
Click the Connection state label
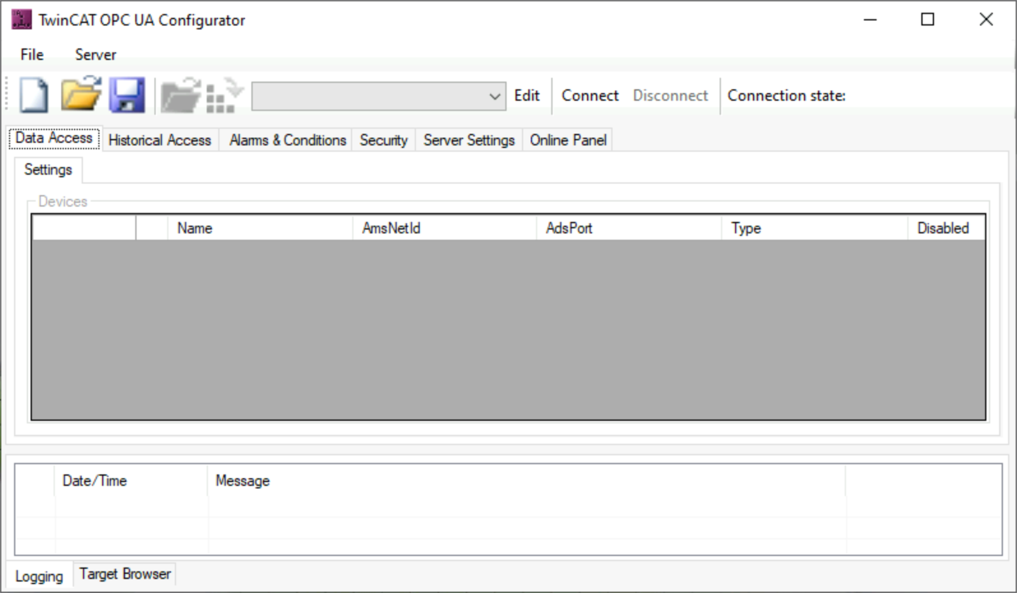click(786, 96)
